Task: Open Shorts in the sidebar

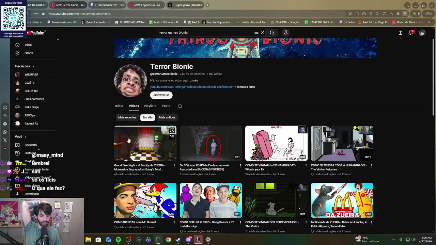Action: point(29,53)
